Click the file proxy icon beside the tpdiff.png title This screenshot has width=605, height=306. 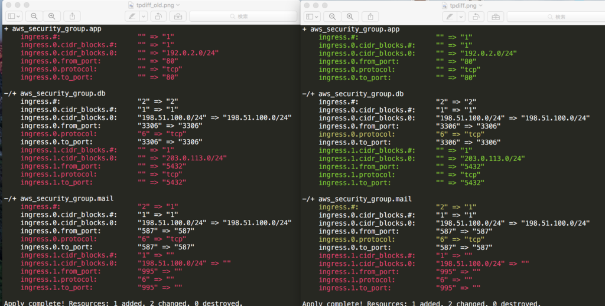click(445, 5)
